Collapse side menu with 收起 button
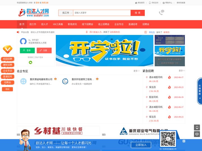This screenshot has width=202, height=151. (x=8, y=89)
